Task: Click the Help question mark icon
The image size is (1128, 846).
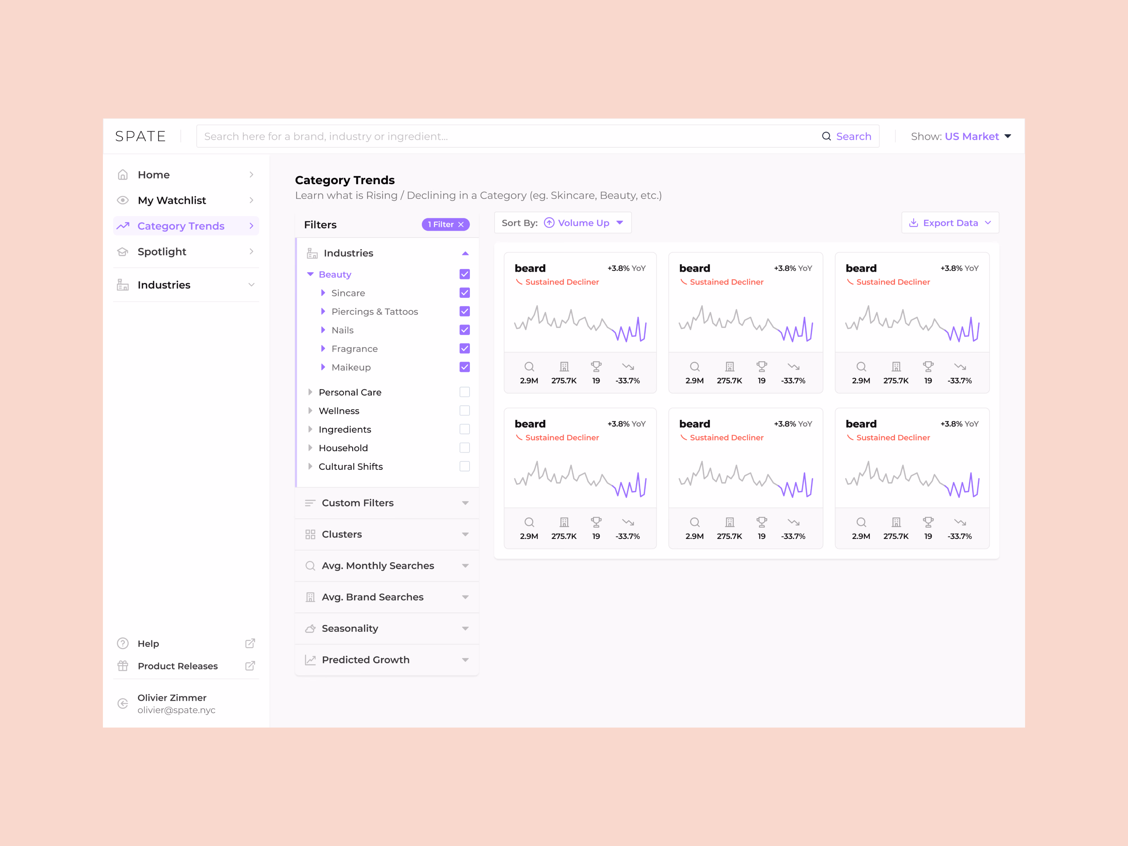Action: [123, 644]
